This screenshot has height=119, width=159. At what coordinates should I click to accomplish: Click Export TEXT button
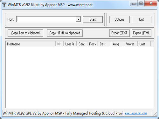(x=119, y=33)
